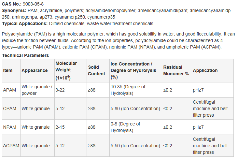Click the Synonyms label

pos(14,10)
